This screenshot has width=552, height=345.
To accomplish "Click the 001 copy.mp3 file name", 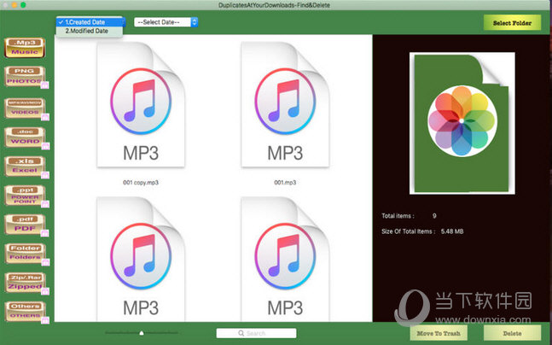I will tap(141, 183).
